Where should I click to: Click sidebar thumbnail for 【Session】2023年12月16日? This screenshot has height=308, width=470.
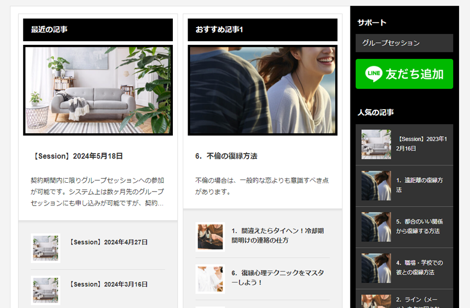pyautogui.click(x=376, y=145)
